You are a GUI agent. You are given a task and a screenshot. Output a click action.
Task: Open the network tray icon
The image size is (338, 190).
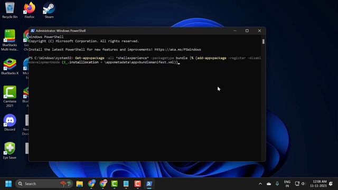point(297,184)
